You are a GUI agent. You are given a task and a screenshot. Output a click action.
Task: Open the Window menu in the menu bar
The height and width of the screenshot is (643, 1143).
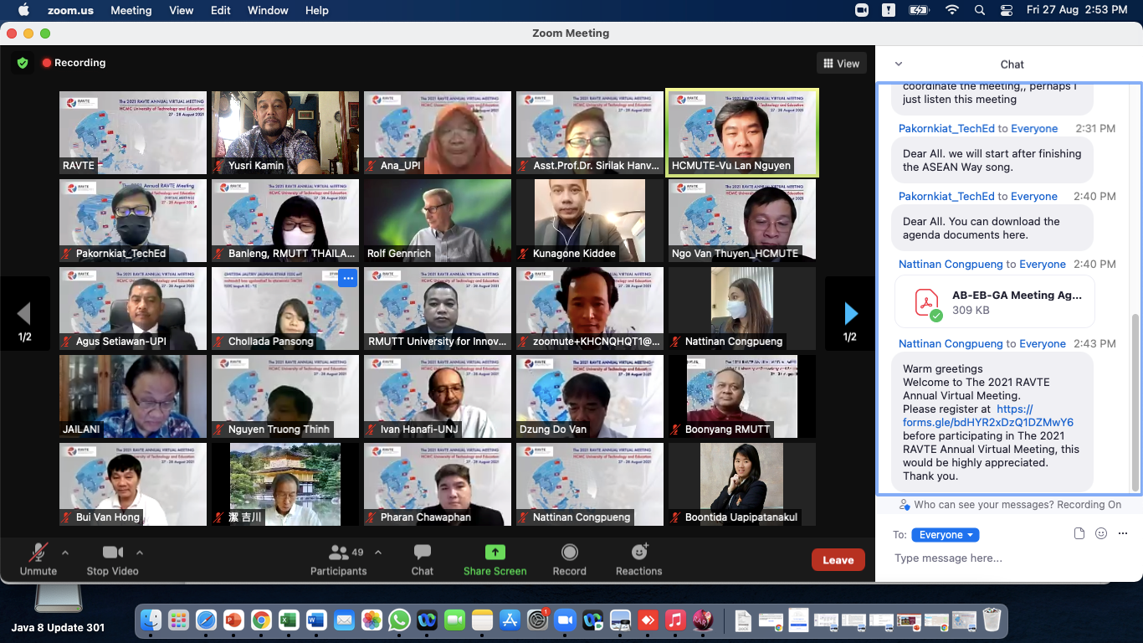[268, 10]
